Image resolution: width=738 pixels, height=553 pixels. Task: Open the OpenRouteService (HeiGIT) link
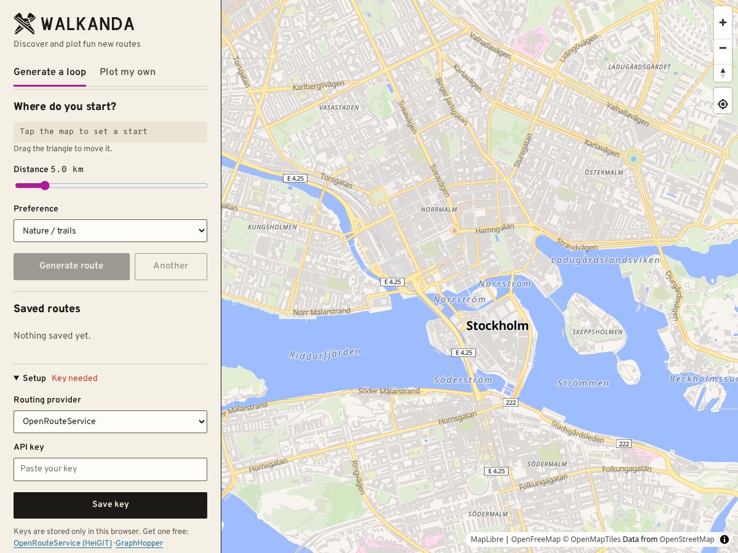pyautogui.click(x=63, y=543)
